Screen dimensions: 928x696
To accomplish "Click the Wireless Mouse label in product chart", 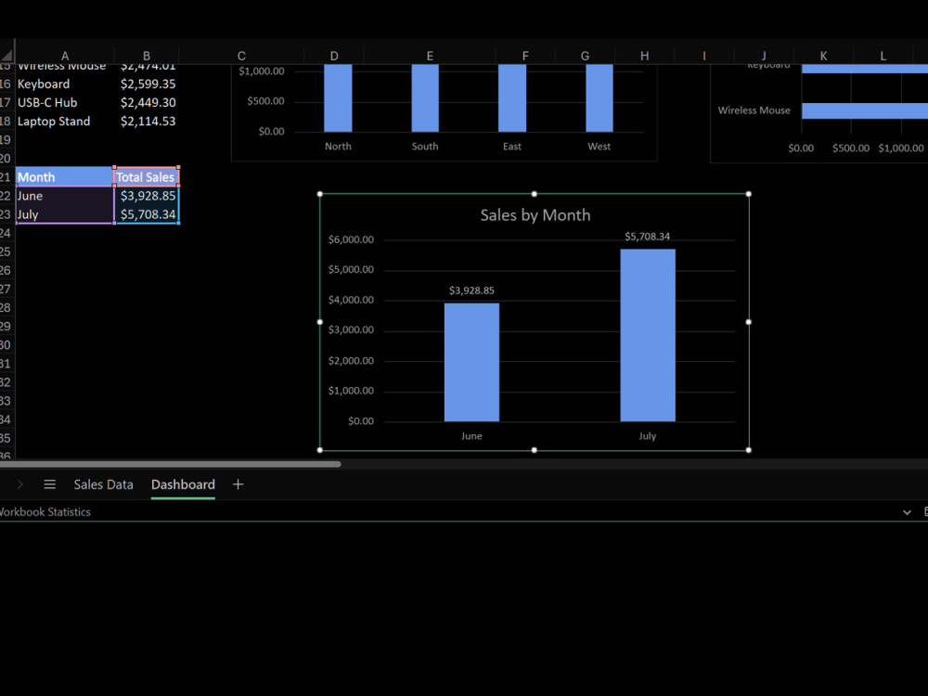I will 754,110.
